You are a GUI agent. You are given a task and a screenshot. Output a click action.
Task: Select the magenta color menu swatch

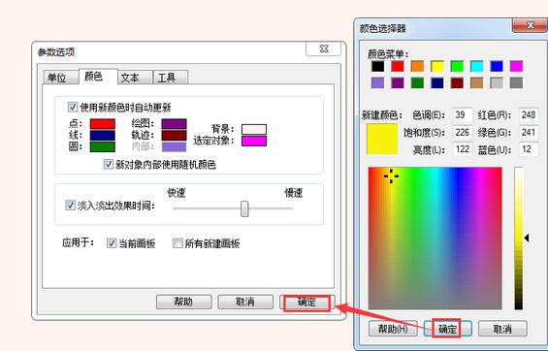517,66
